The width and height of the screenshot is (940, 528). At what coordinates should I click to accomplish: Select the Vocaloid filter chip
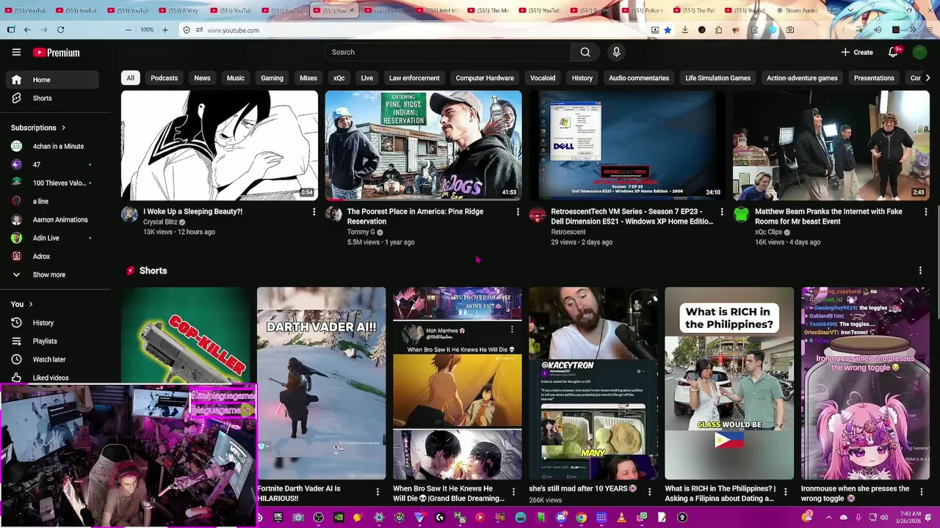pyautogui.click(x=543, y=78)
